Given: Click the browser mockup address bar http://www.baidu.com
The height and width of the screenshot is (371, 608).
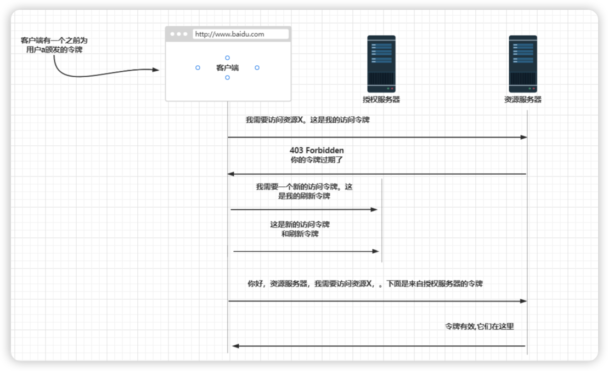Looking at the screenshot, I should [x=241, y=34].
